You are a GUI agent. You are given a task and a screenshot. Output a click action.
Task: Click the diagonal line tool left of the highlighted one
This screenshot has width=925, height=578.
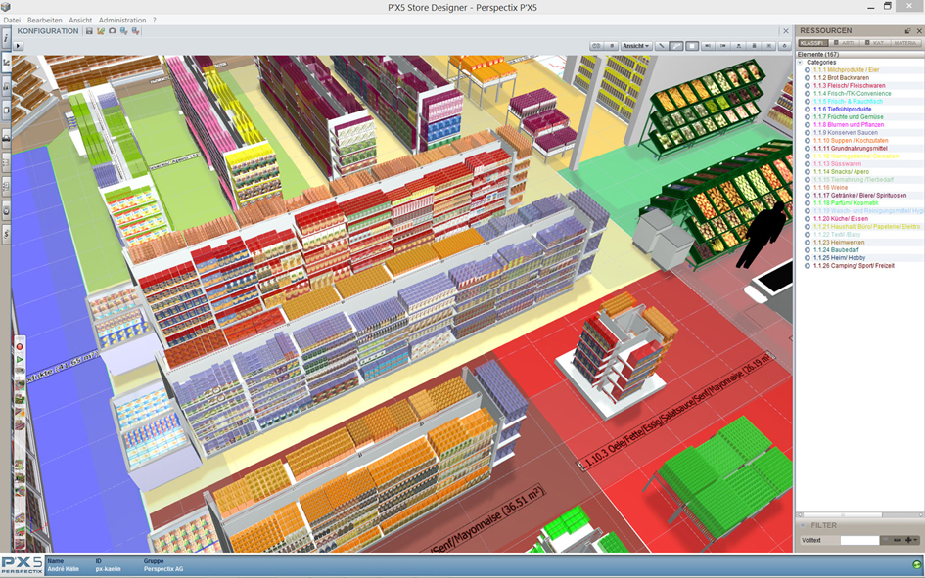[x=662, y=46]
